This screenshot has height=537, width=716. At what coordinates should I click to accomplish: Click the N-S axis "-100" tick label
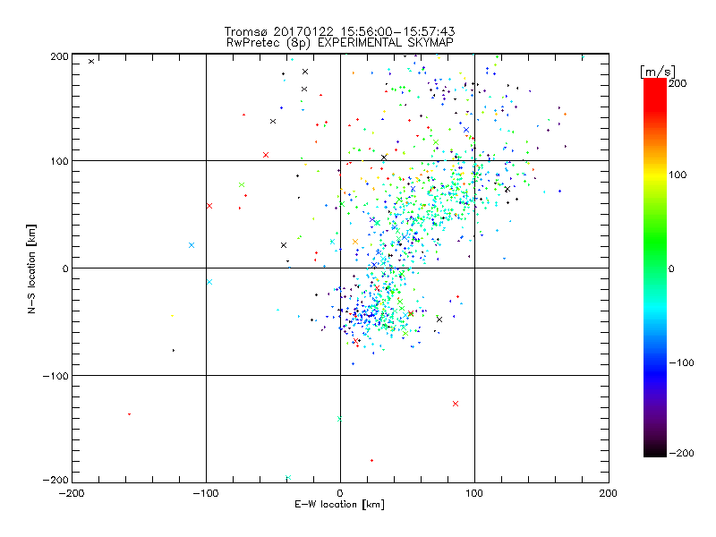(x=55, y=376)
